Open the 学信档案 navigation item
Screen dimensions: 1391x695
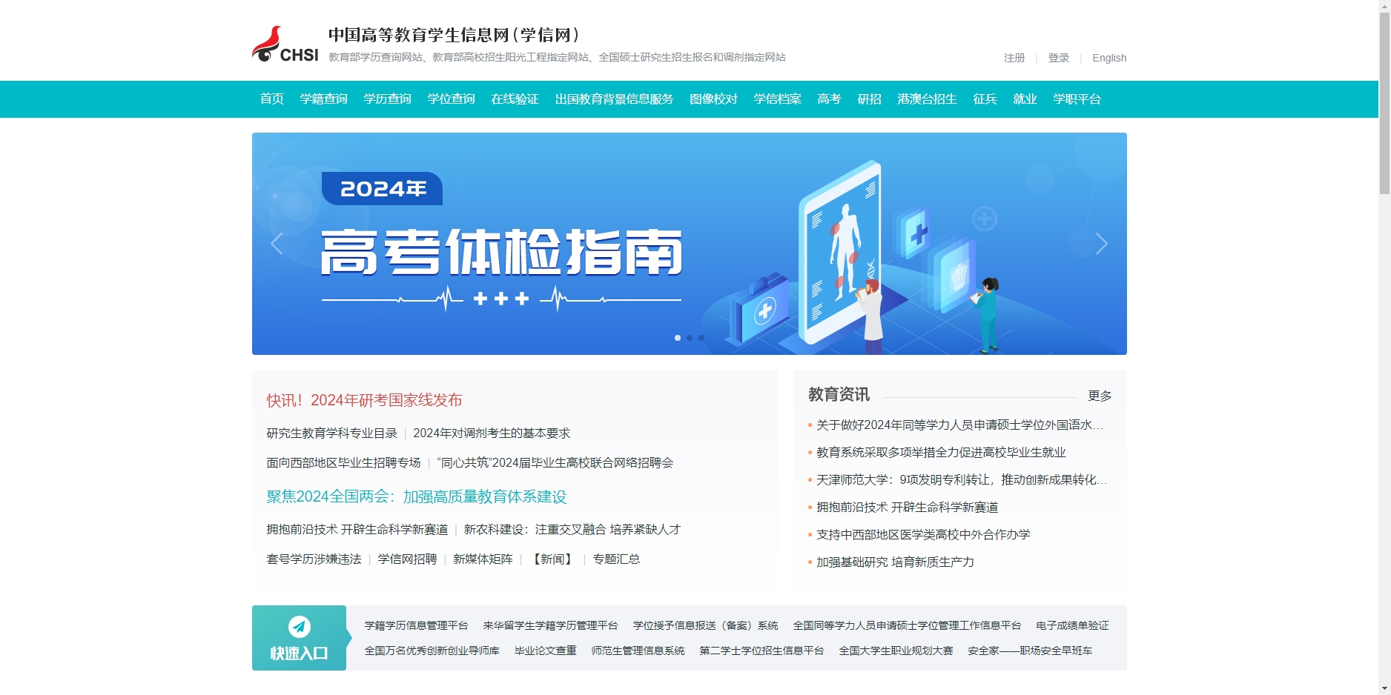point(777,99)
